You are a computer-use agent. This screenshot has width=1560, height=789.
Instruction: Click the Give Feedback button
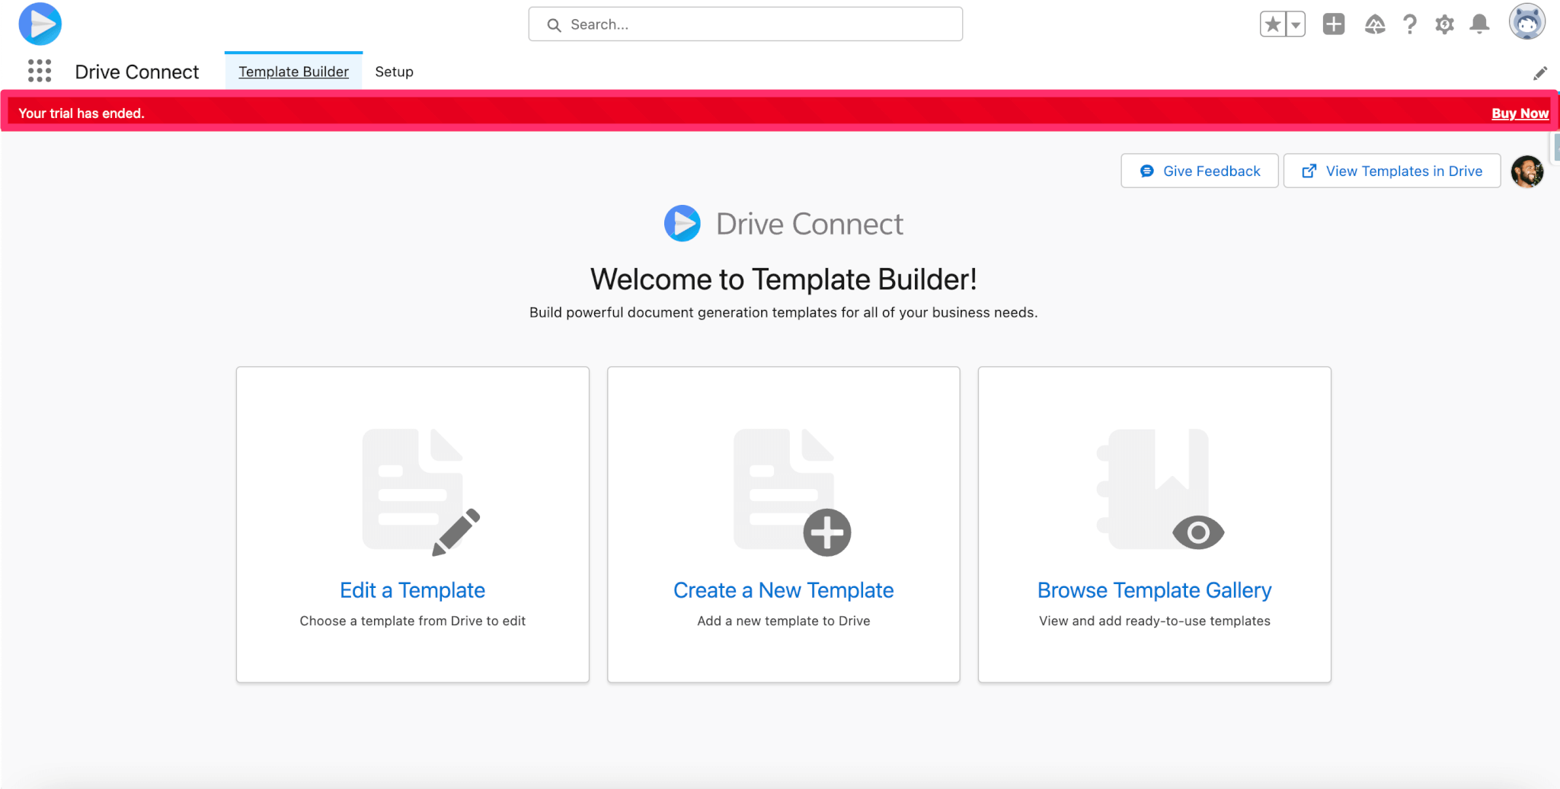coord(1200,171)
